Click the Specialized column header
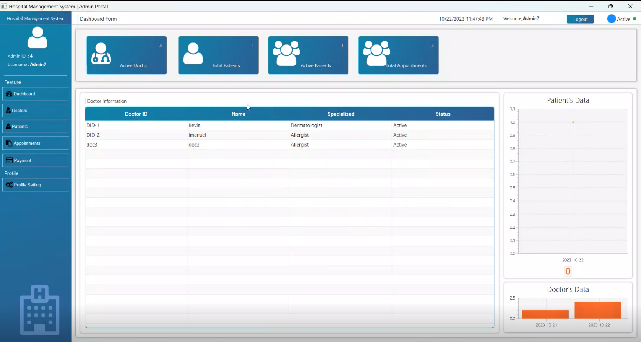The height and width of the screenshot is (342, 641). coord(341,114)
